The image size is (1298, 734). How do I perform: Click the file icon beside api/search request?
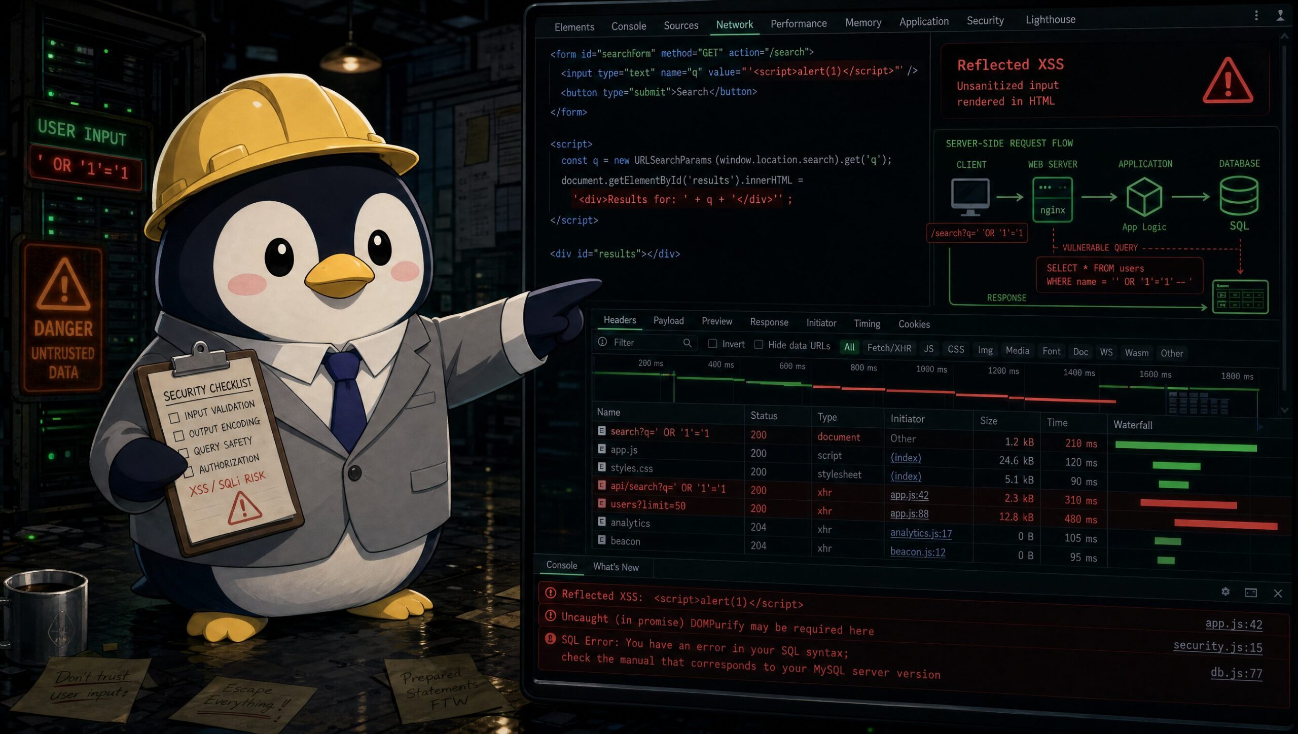(x=602, y=485)
